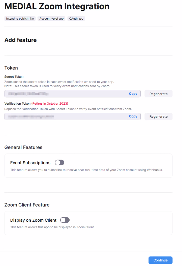Image resolution: width=182 pixels, height=266 pixels.
Task: Turn on Display on Zoom Client
Action: (x=65, y=220)
